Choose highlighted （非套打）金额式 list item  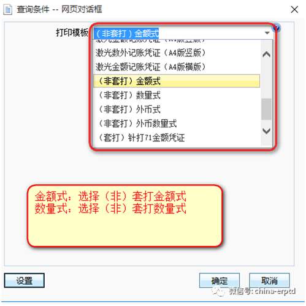[x=177, y=81]
